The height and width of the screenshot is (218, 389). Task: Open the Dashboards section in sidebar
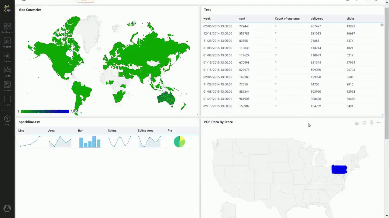point(7,27)
